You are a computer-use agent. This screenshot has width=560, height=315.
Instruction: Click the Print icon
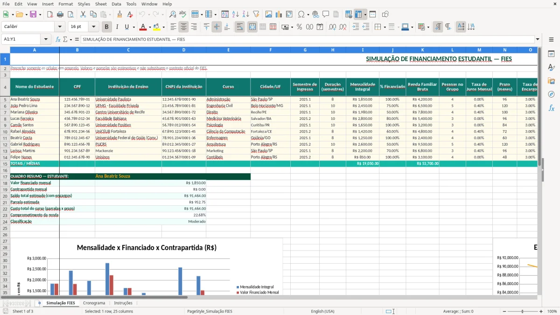click(x=60, y=14)
